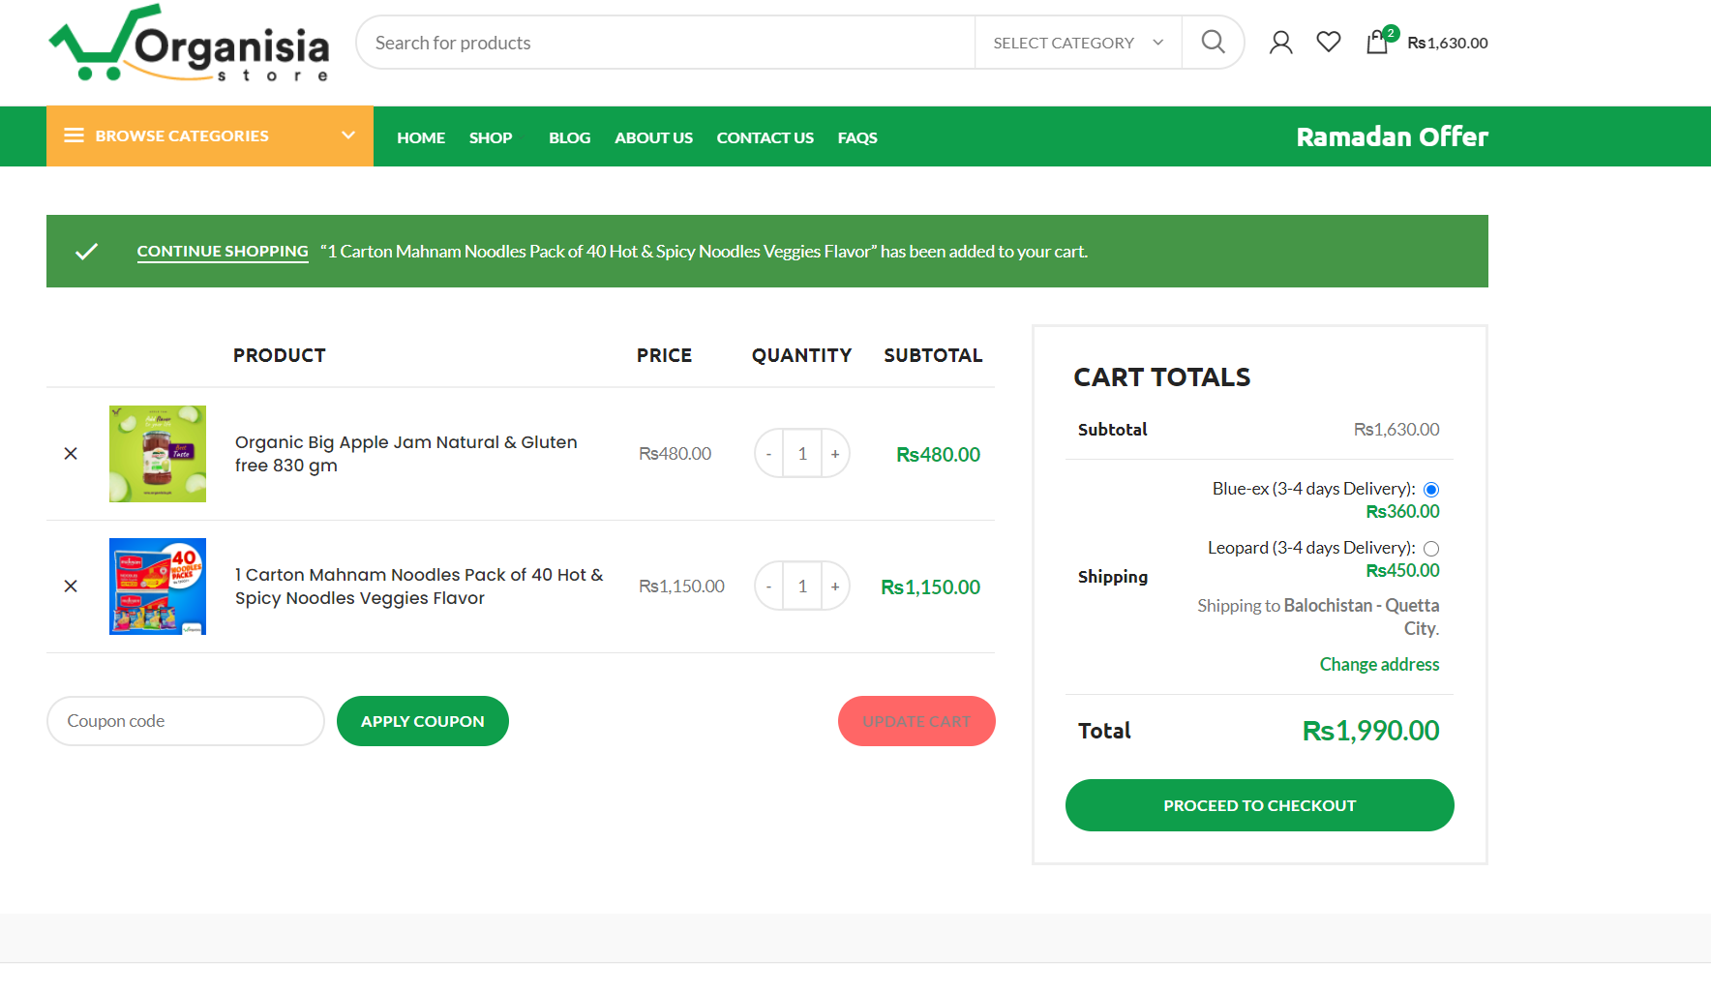Select Blue-ex shipping radio button

[1431, 490]
